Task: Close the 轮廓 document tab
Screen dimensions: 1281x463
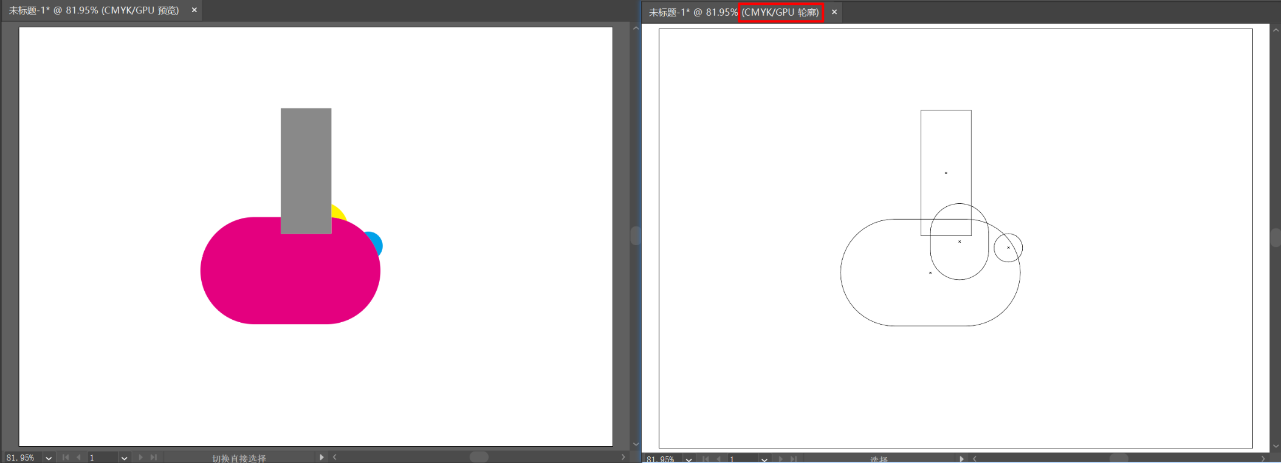Action: 834,12
